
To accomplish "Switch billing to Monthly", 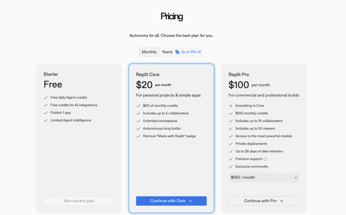I will coord(149,52).
